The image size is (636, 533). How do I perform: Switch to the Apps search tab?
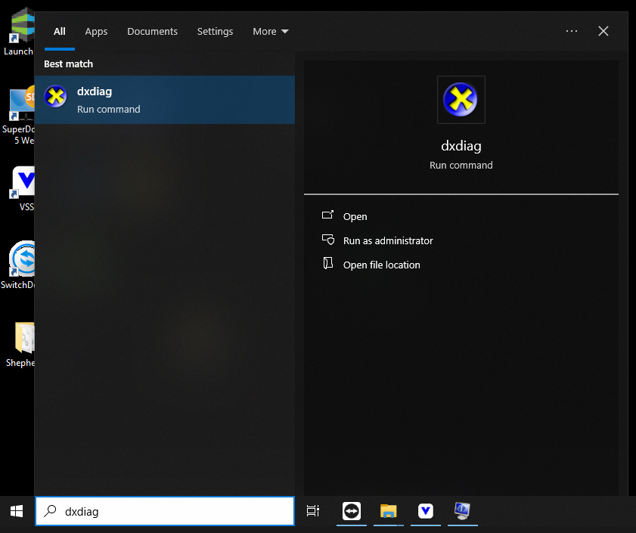(96, 31)
